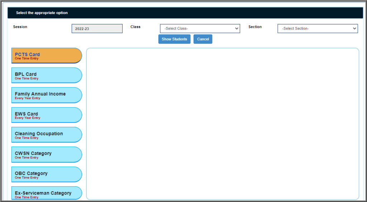Click the 'Select the appropriate option' header

(x=42, y=13)
